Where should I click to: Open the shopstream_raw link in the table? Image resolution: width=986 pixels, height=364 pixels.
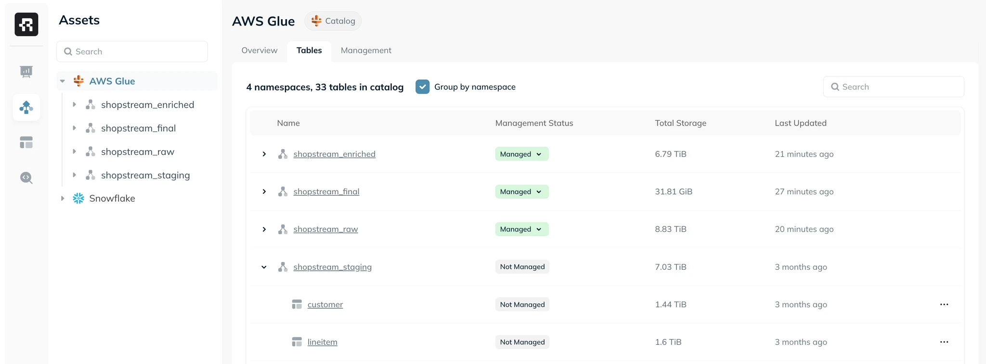[x=326, y=229]
